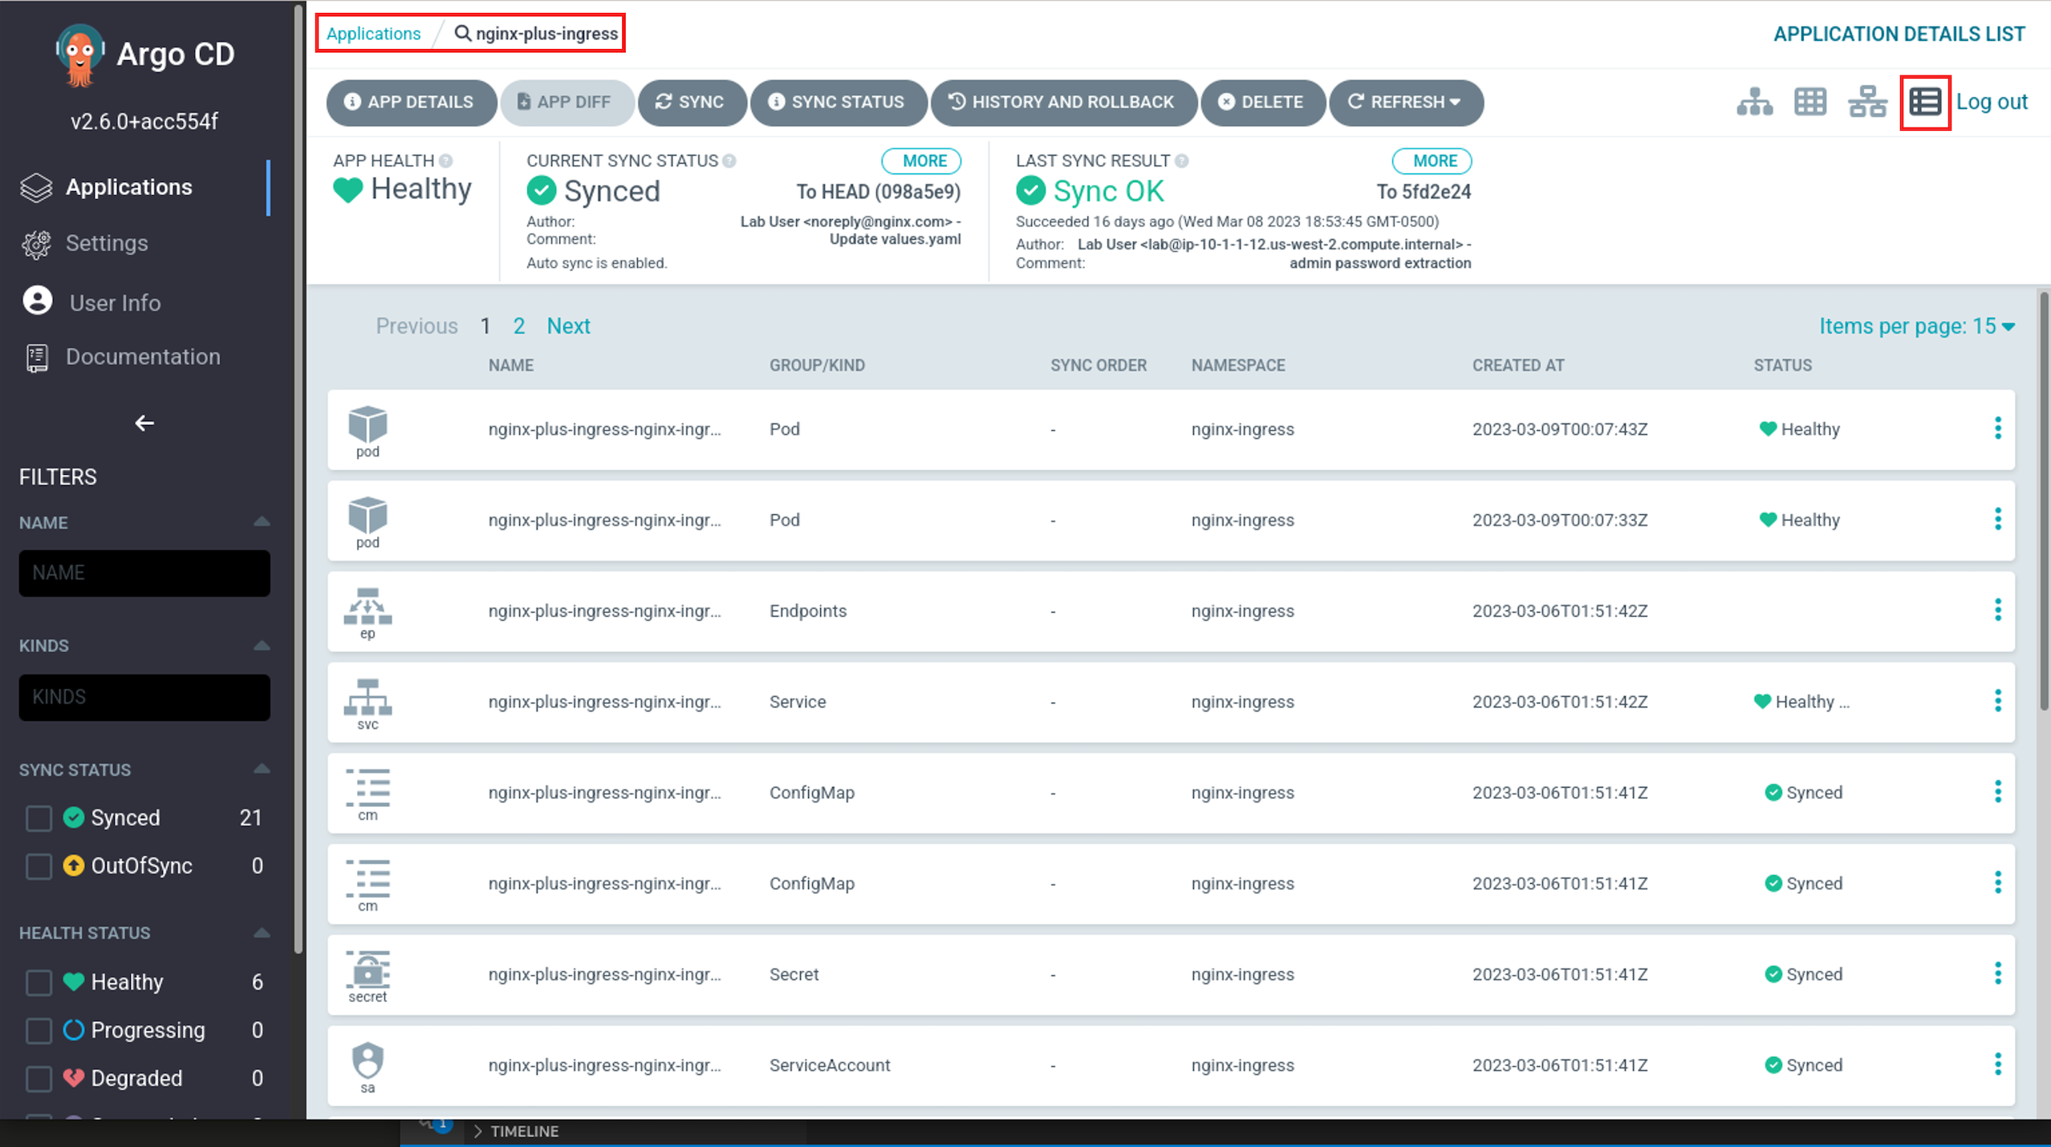Viewport: 2051px width, 1147px height.
Task: Select the list view icon
Action: pos(1925,102)
